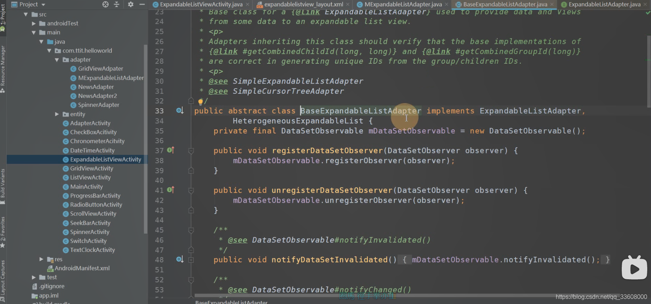The height and width of the screenshot is (304, 651).
Task: Click the video play overlay button
Action: click(x=634, y=268)
